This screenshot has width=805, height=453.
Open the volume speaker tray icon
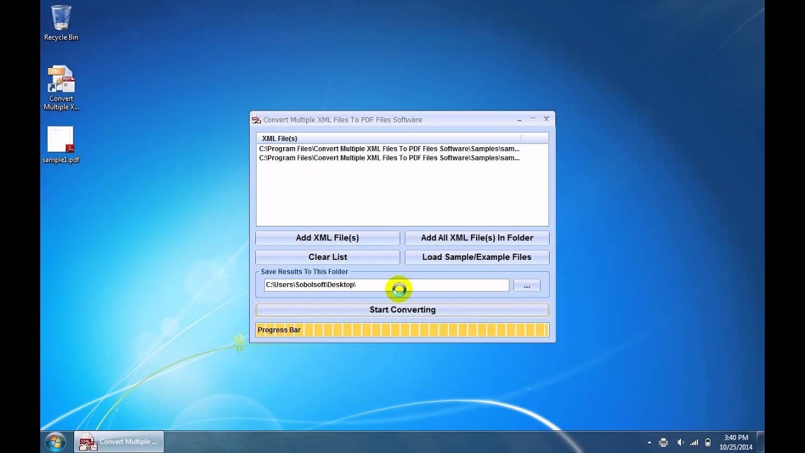point(679,442)
